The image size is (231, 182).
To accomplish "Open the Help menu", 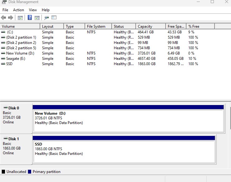I will coord(46,10).
